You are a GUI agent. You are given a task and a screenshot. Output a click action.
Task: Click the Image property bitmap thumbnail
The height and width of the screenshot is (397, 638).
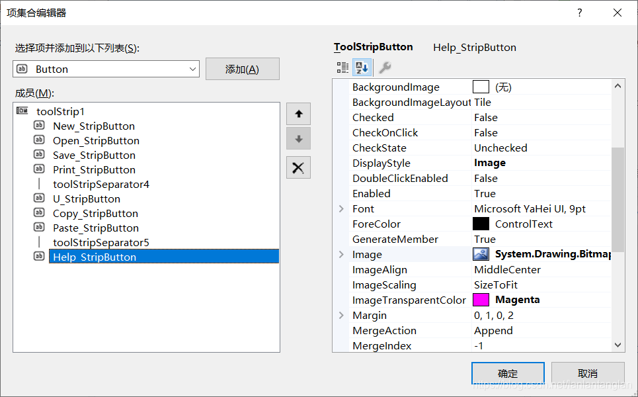[x=481, y=254]
